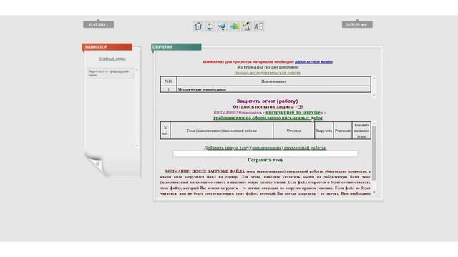458x257 pixels.
Task: Open the Учебный отдел link
Action: pos(112,59)
